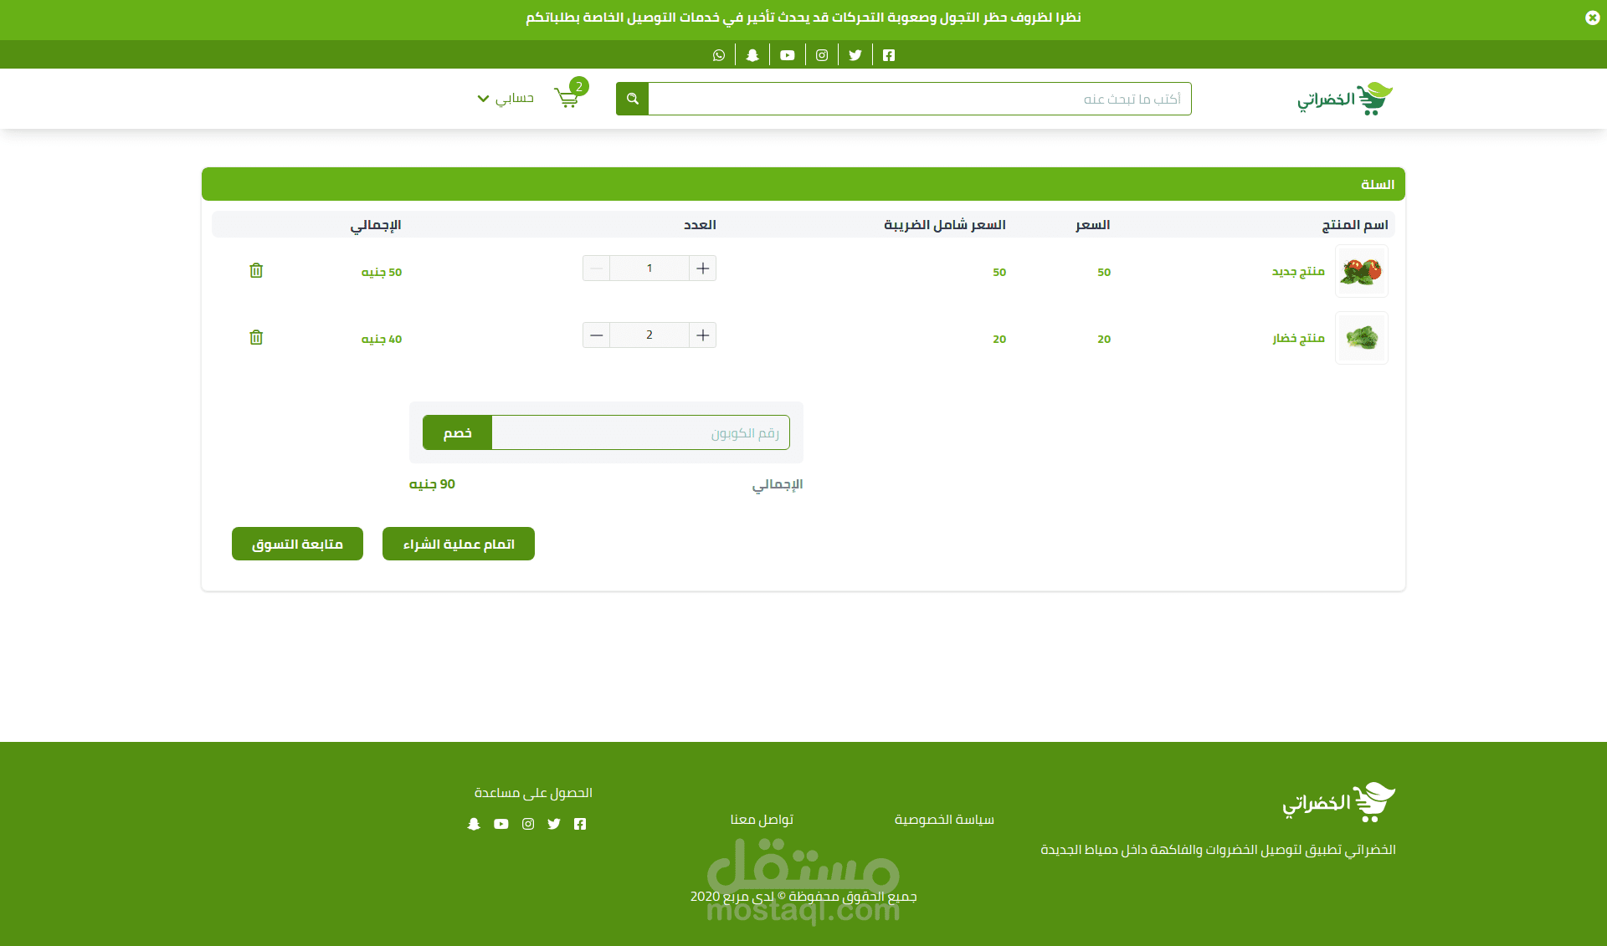Click the green search magnifier button
This screenshot has height=946, width=1607.
point(633,99)
